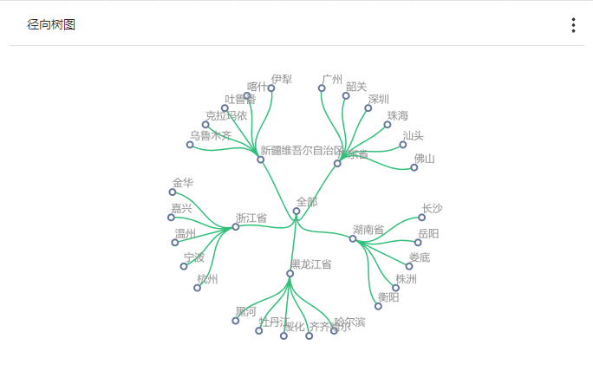Click the 黑河 leaf node
The width and height of the screenshot is (593, 371).
pyautogui.click(x=236, y=321)
